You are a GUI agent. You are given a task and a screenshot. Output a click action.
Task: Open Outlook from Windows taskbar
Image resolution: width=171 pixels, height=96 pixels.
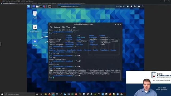coord(65,94)
